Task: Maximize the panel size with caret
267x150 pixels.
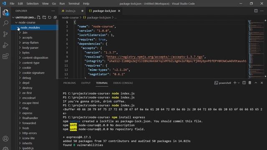Action: [256, 83]
